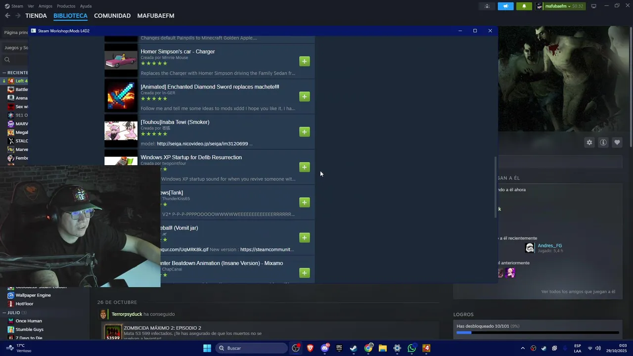
Task: Click wallet balance $0.32
Action: point(578,6)
